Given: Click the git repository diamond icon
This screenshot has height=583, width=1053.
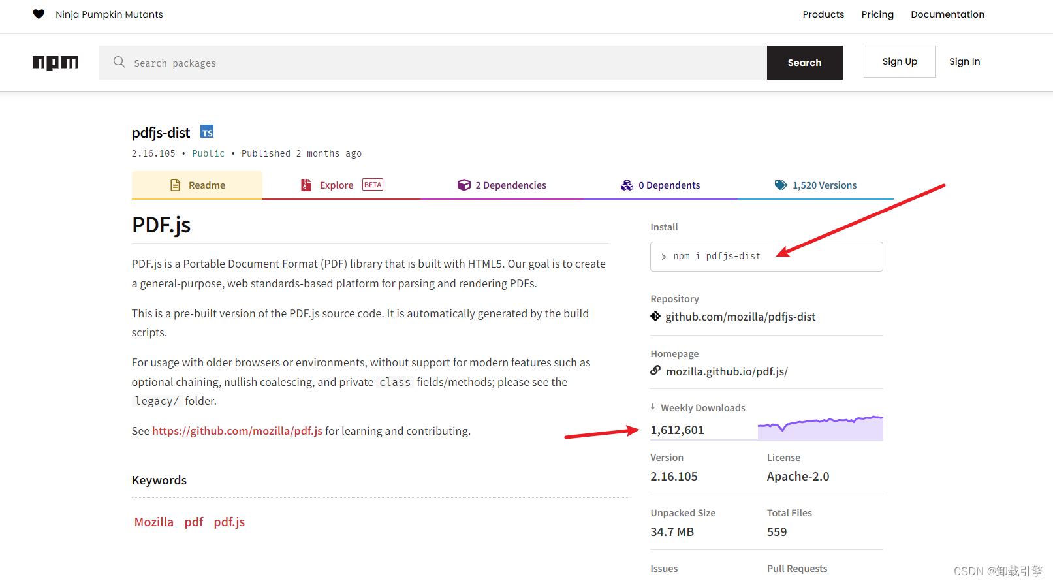Looking at the screenshot, I should coord(655,317).
